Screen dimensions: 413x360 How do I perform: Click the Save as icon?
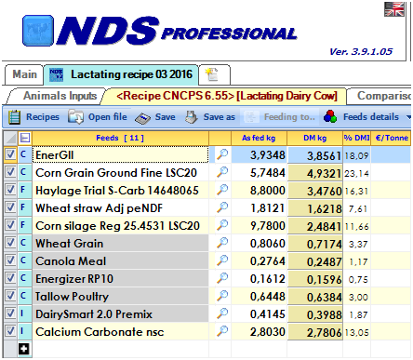coord(192,117)
